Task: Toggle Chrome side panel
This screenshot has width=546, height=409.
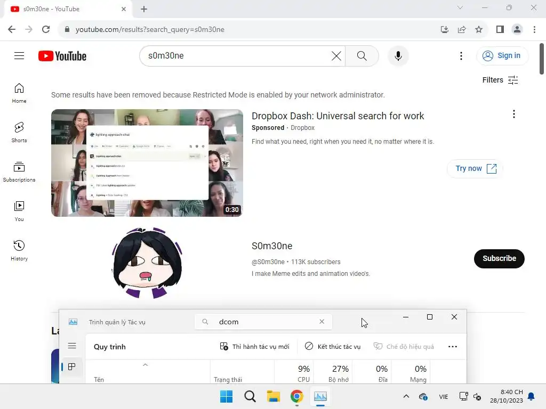Action: [x=500, y=30]
